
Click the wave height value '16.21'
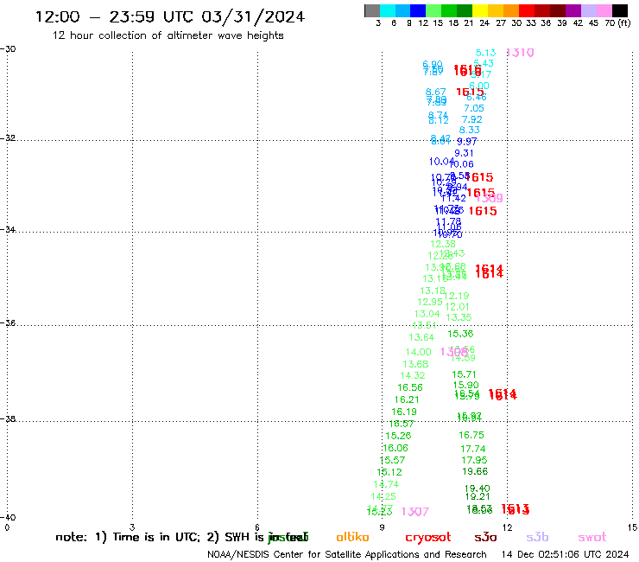(x=407, y=399)
